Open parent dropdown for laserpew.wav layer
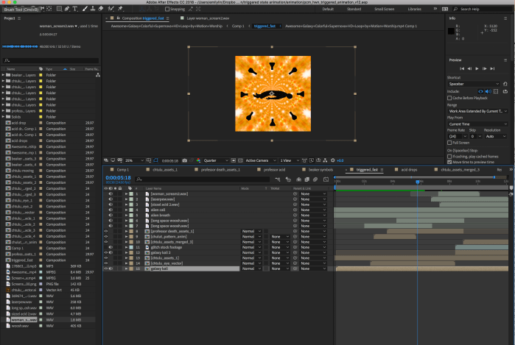Viewport: 515px width, 345px height. coord(313,199)
